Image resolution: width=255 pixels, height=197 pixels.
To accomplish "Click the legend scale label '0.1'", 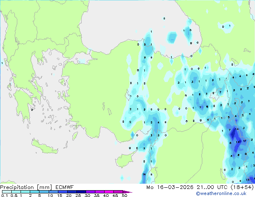I will (4, 195).
